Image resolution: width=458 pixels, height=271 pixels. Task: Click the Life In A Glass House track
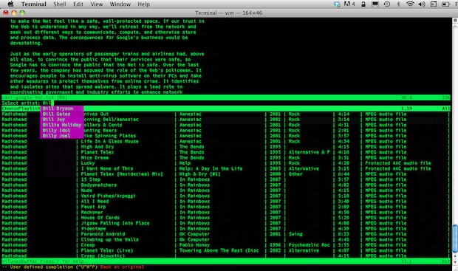tap(109, 141)
